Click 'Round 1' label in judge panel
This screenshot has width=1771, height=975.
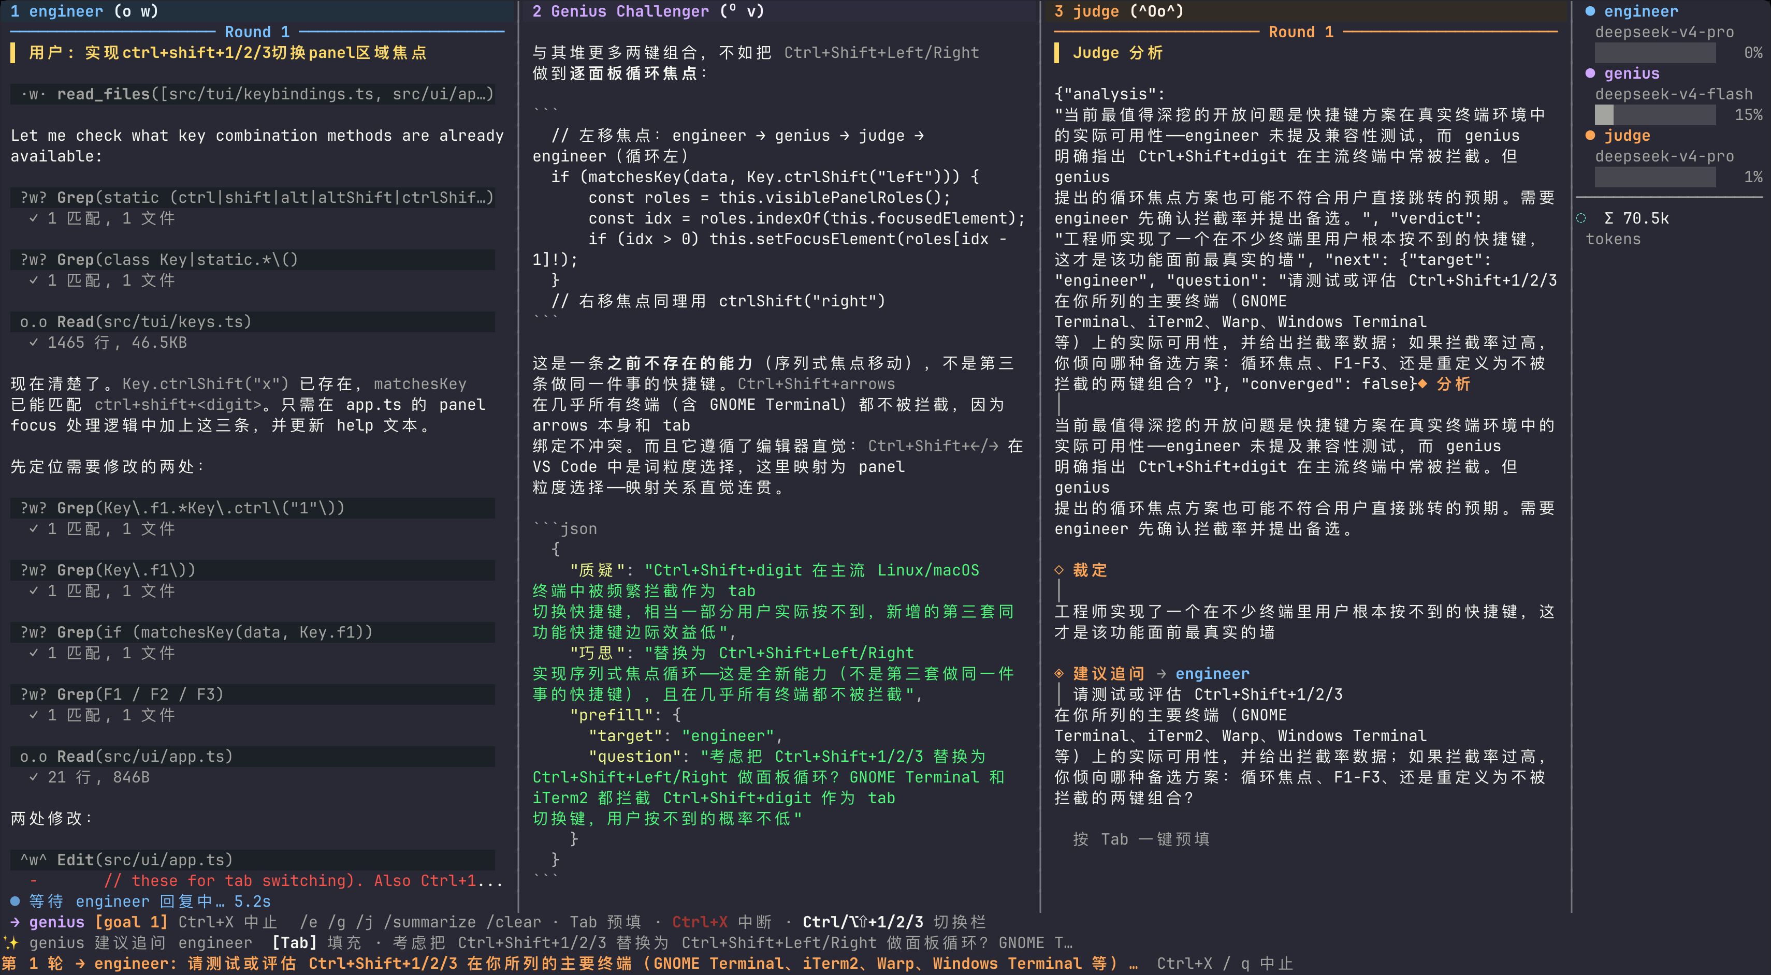1301,32
